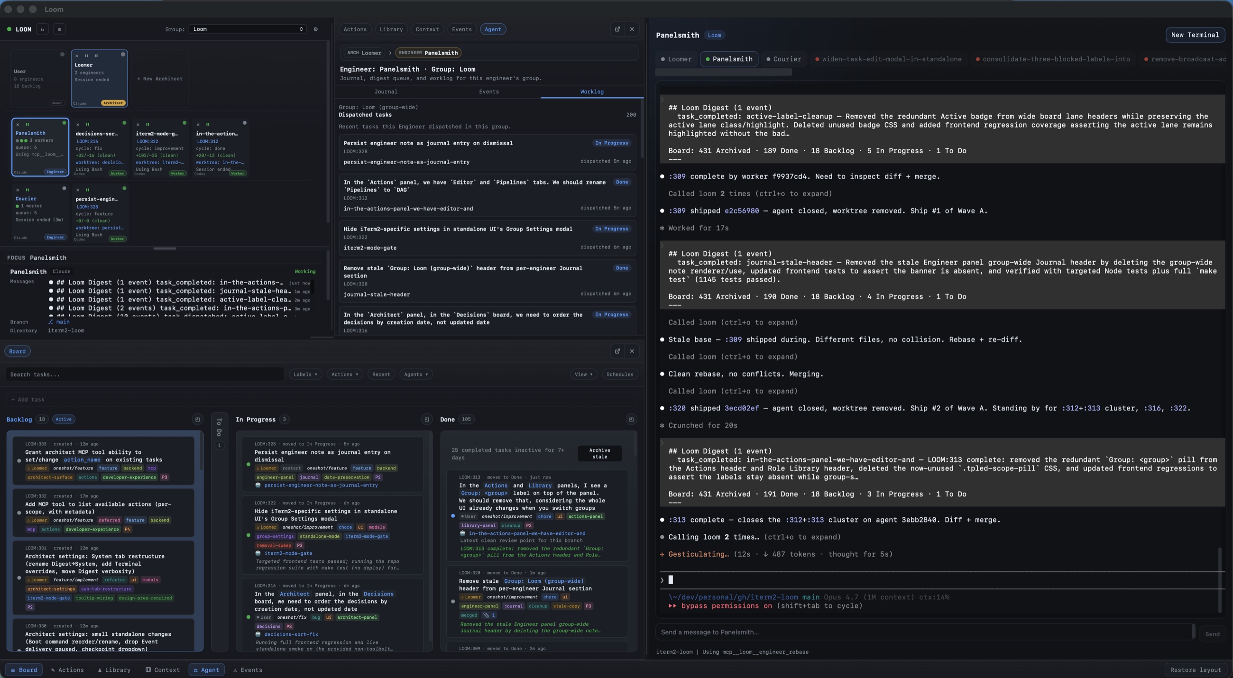Click the Worklog panel's vertical scrollbar
The width and height of the screenshot is (1233, 678).
pos(642,129)
